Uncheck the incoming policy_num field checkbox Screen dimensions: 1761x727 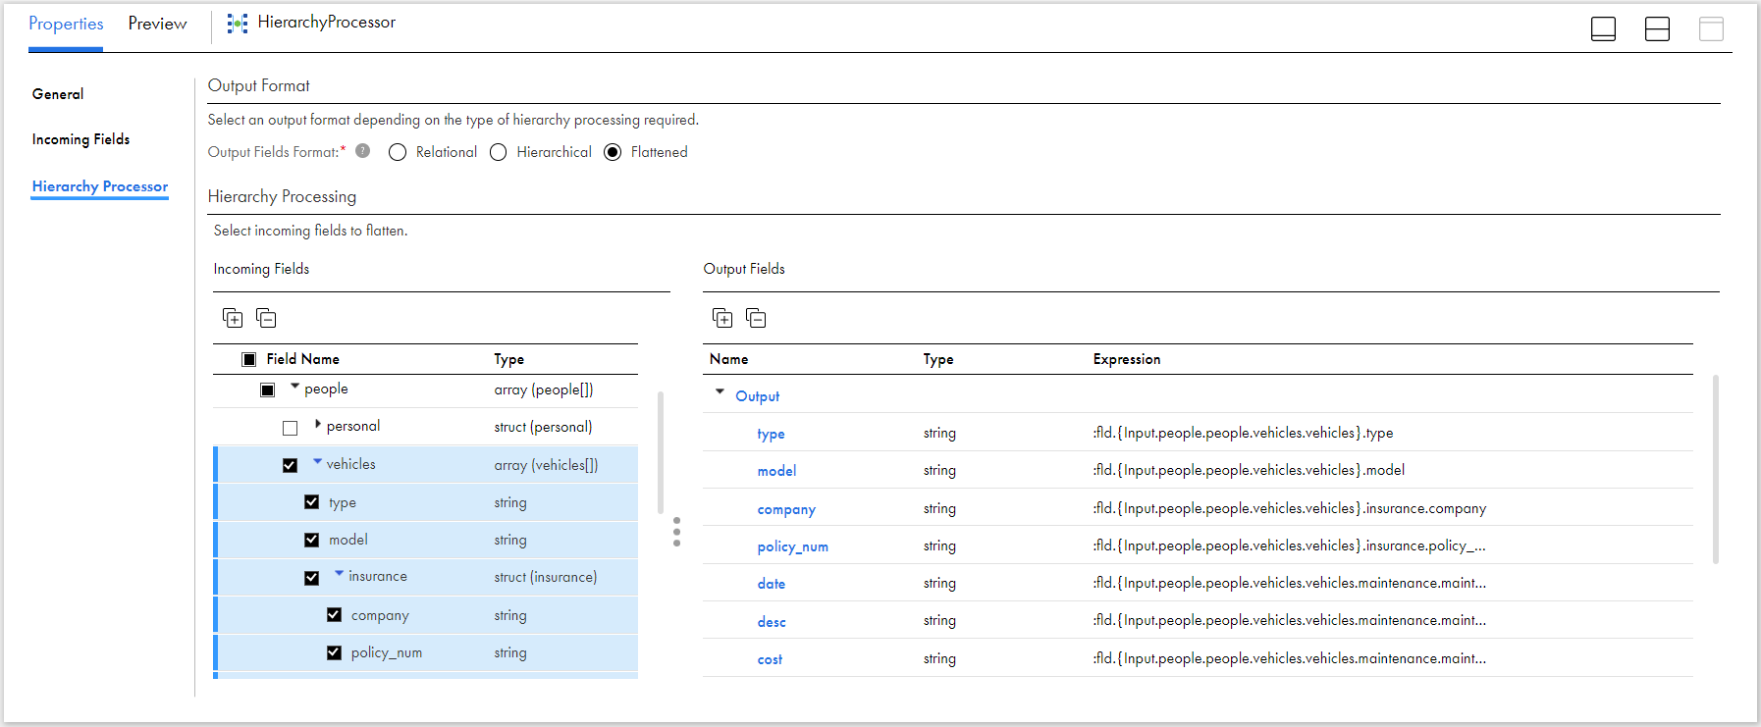click(x=334, y=652)
